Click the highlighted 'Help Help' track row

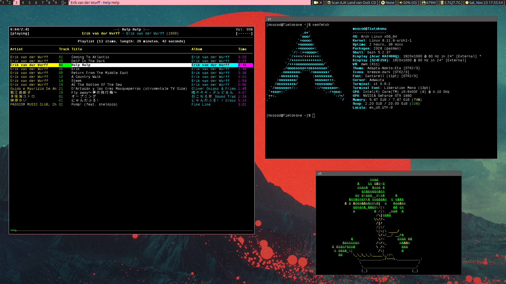[131, 65]
